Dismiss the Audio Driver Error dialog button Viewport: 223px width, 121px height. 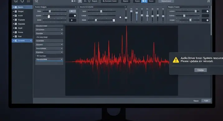(x=201, y=70)
